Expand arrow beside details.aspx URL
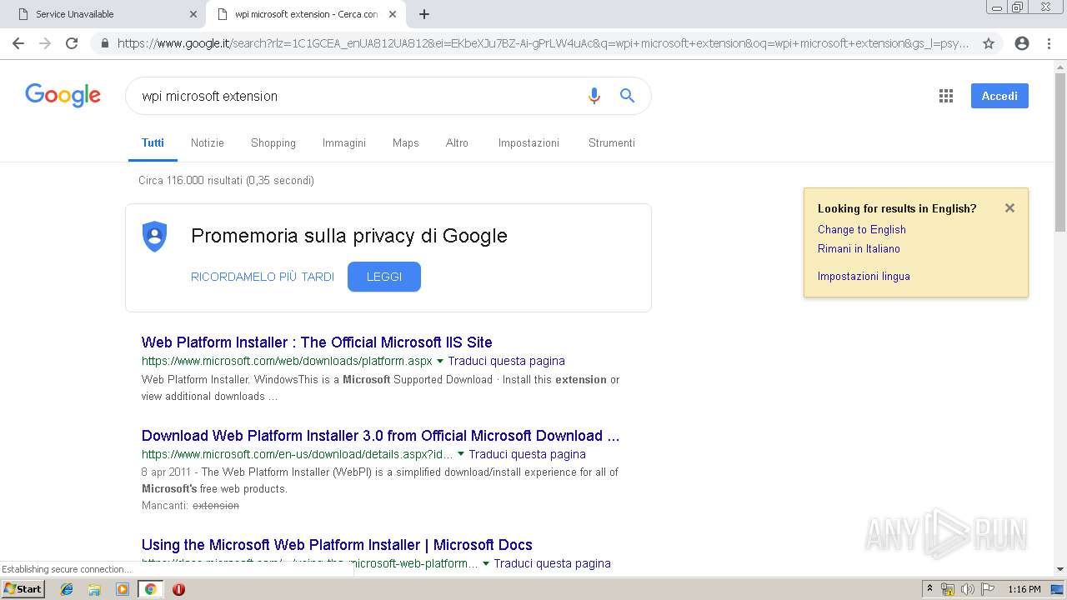Viewport: 1067px width, 600px height. [x=461, y=454]
